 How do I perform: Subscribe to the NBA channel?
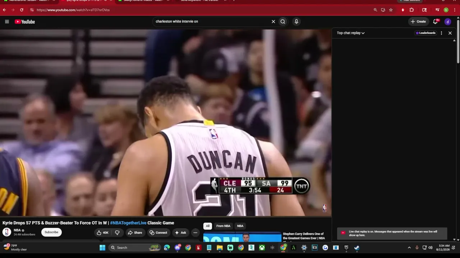tap(51, 232)
